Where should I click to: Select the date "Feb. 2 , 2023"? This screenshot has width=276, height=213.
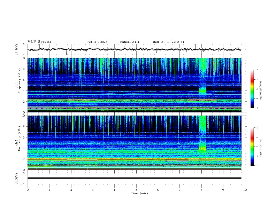97,42
